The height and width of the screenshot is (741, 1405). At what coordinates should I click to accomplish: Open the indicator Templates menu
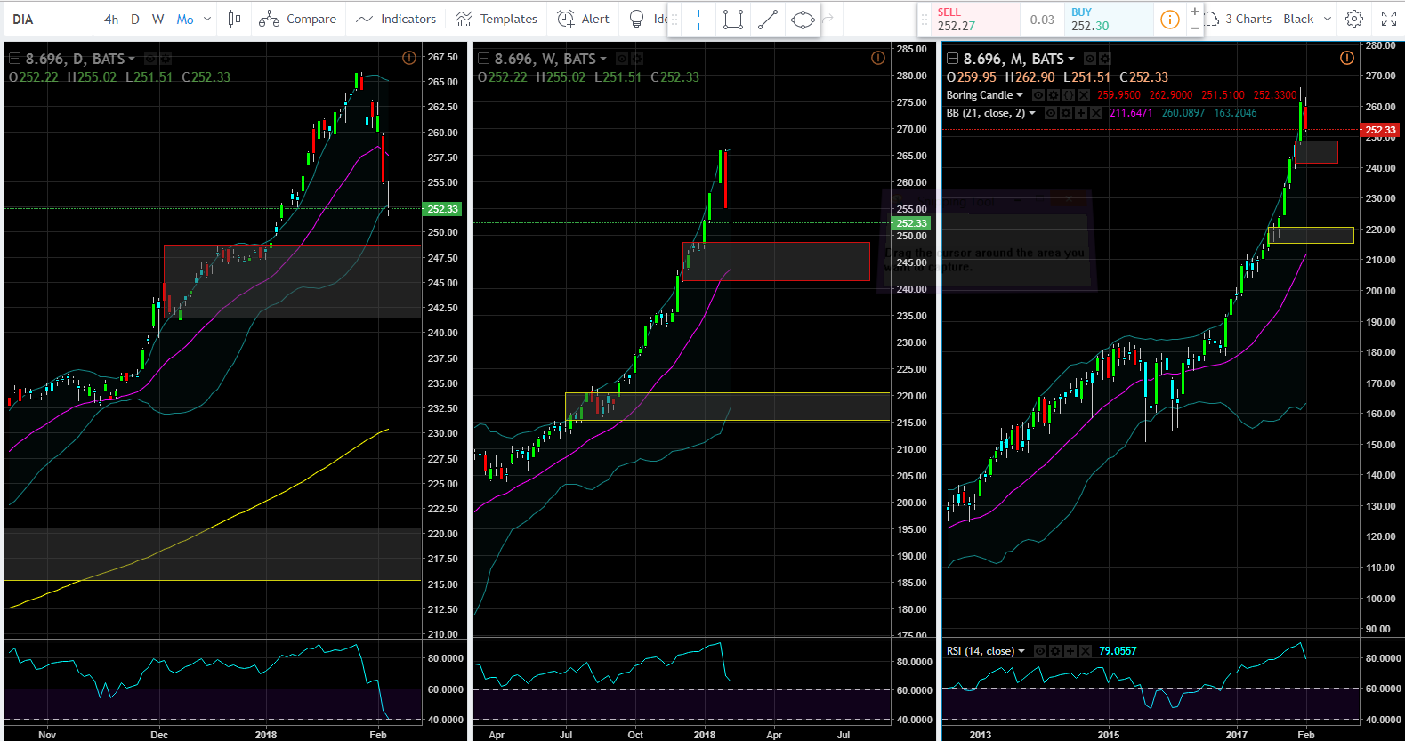[496, 19]
